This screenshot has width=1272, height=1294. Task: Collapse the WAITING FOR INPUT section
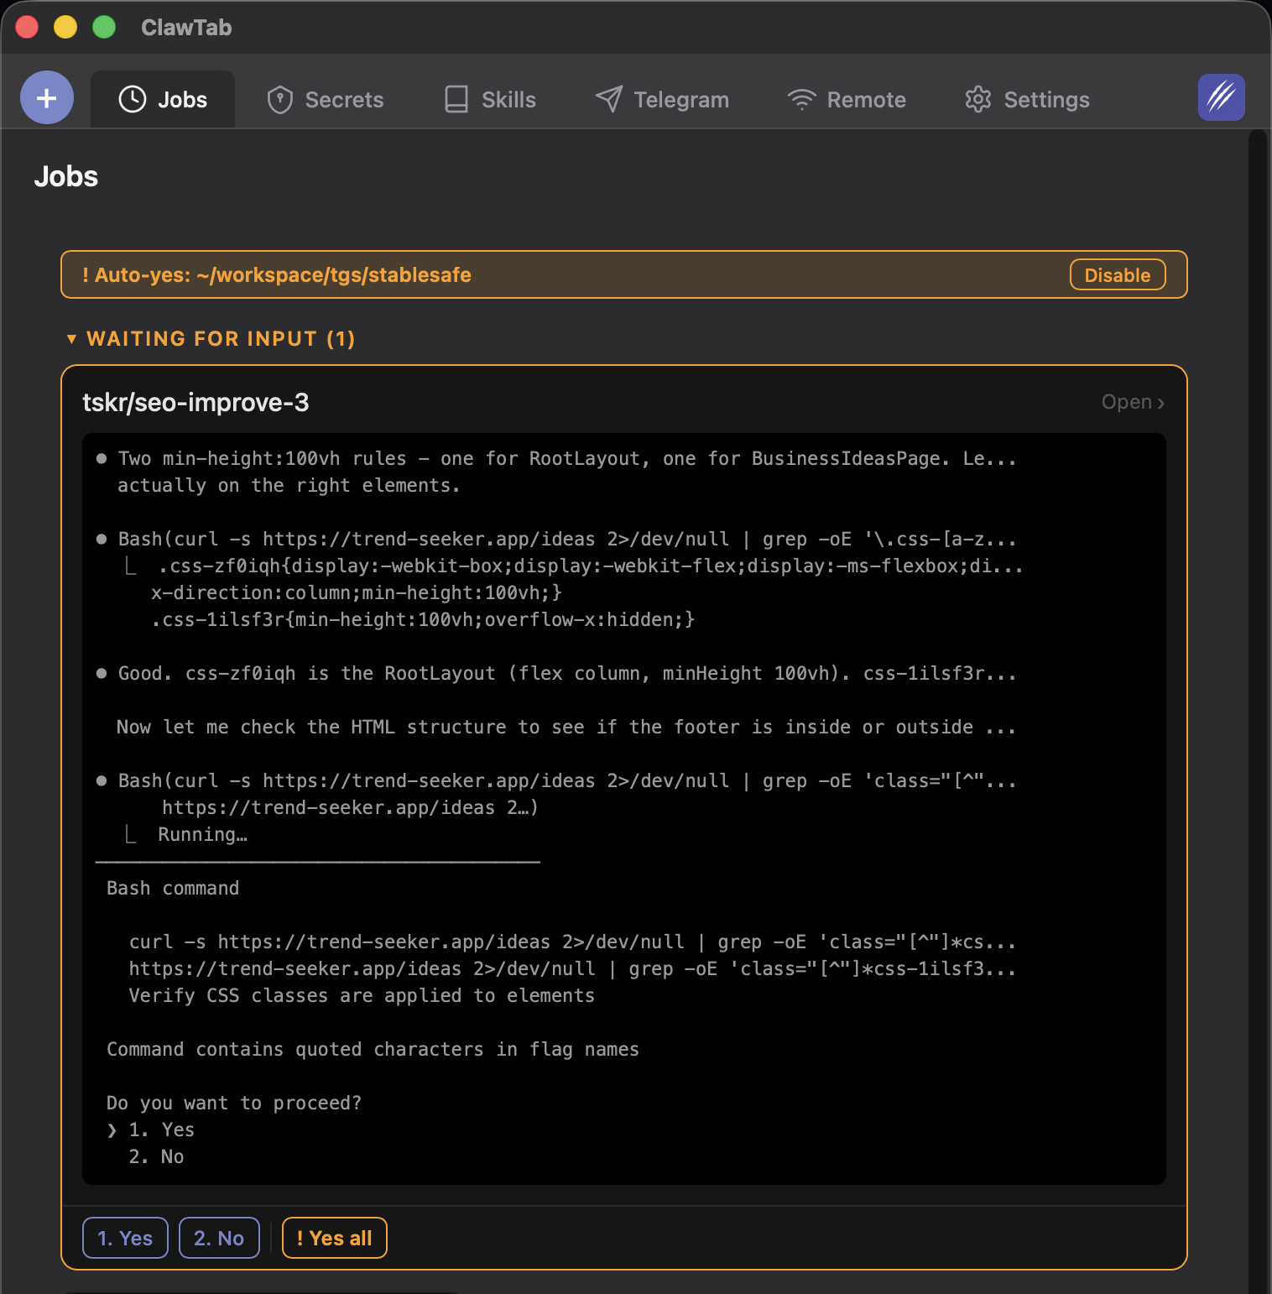click(x=73, y=339)
